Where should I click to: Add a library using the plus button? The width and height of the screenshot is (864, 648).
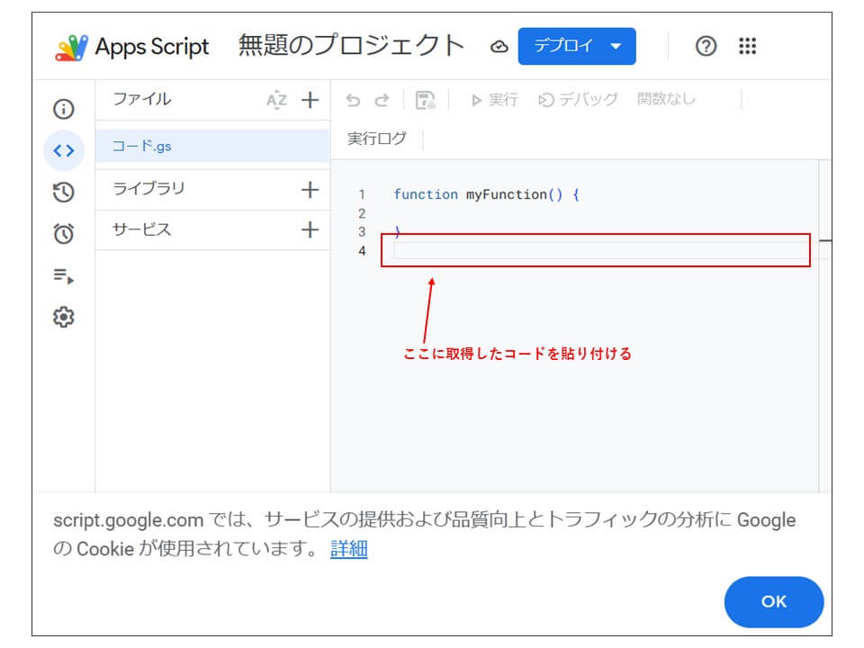coord(310,190)
